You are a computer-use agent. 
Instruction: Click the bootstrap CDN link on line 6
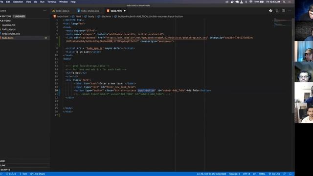click(156, 38)
